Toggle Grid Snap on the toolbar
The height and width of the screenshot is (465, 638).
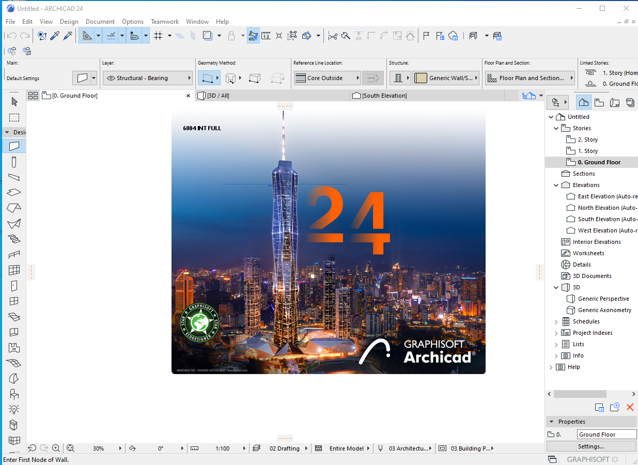158,36
